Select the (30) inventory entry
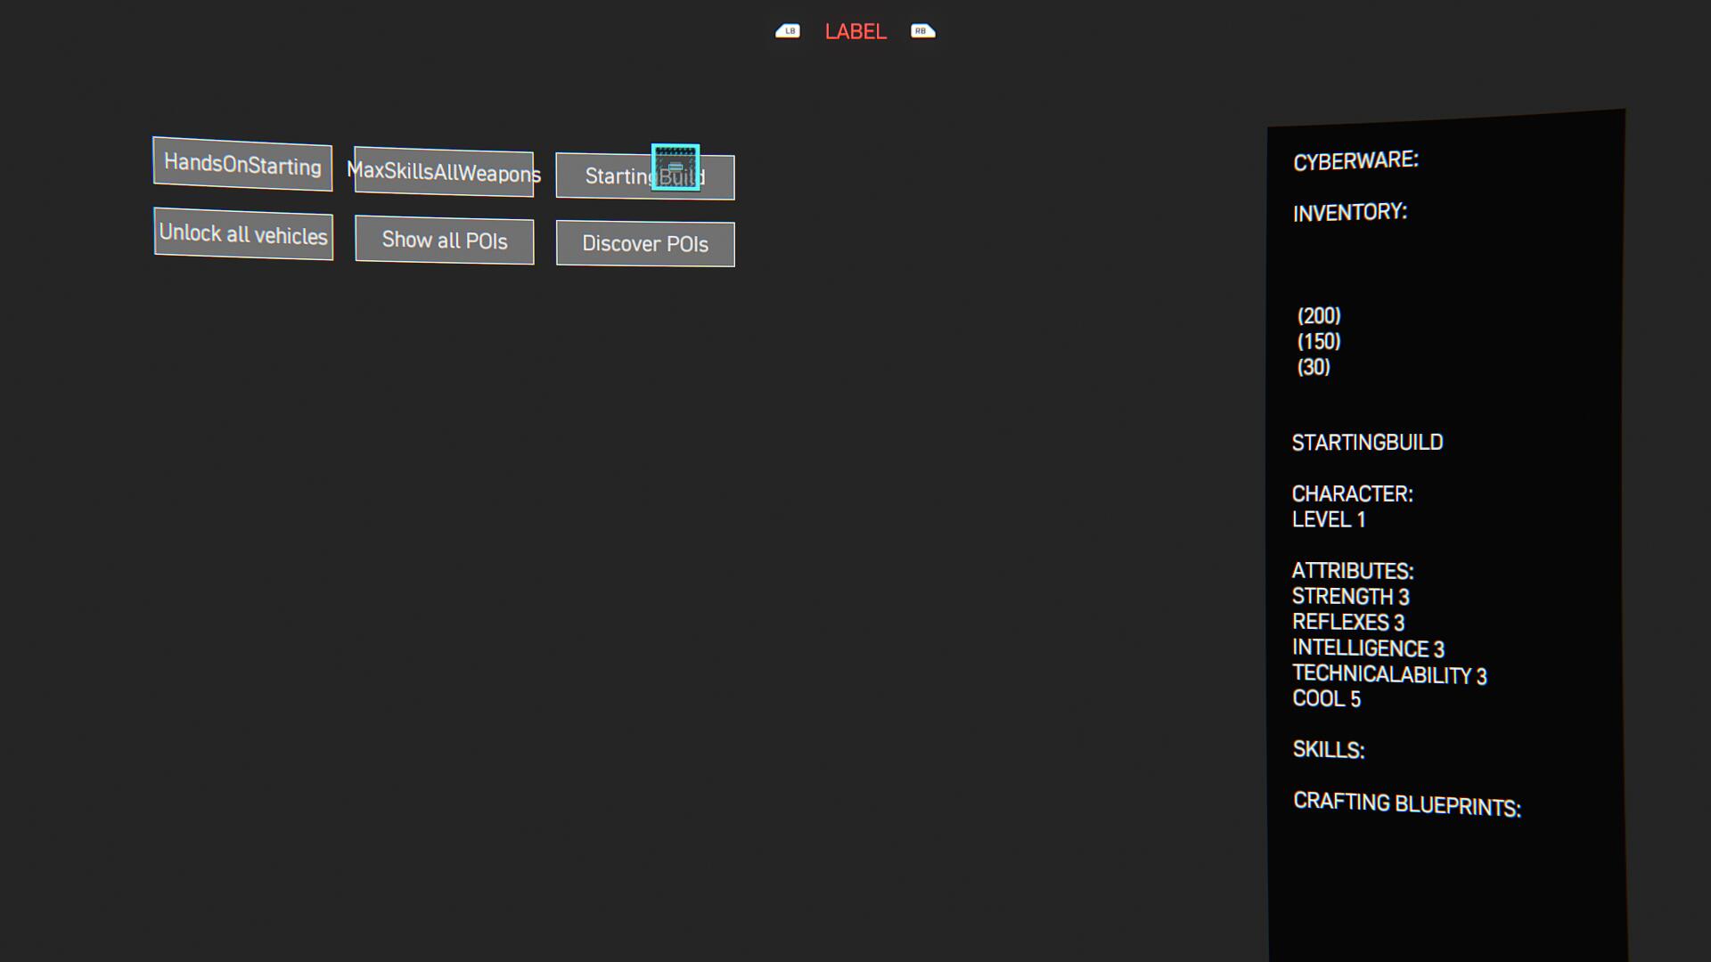The width and height of the screenshot is (1711, 962). (1314, 368)
